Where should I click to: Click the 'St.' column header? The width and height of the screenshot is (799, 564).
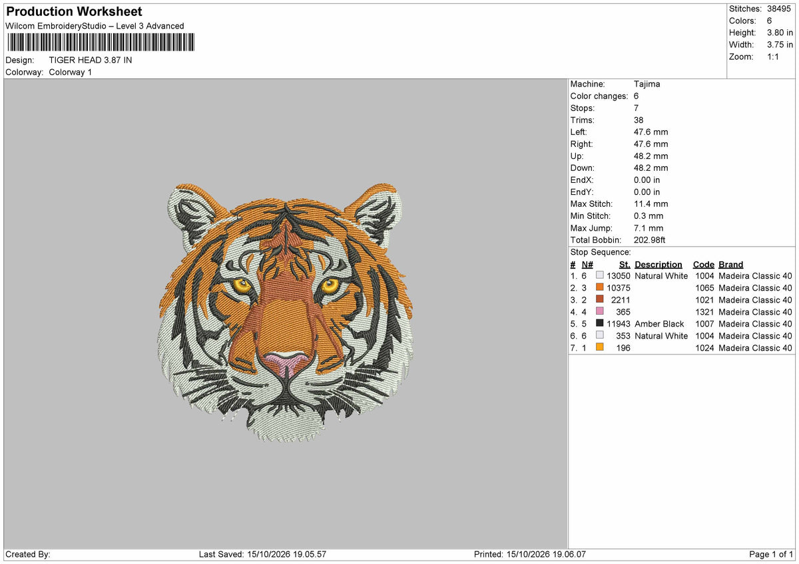[x=625, y=264]
